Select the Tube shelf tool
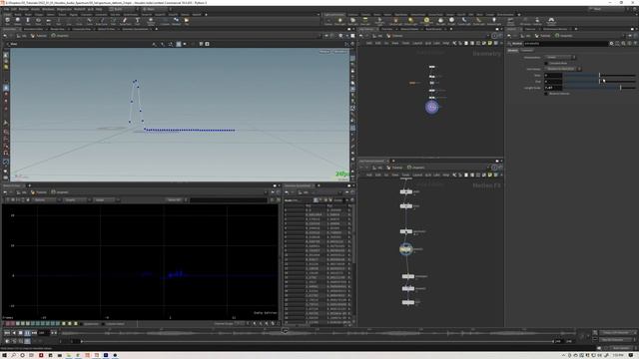 pos(28,21)
